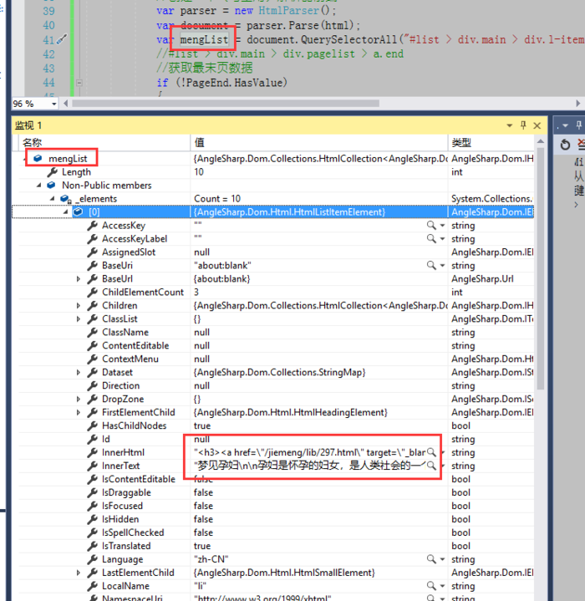Image resolution: width=585 pixels, height=601 pixels.
Task: Click the refresh icon in right panel
Action: coord(565,145)
